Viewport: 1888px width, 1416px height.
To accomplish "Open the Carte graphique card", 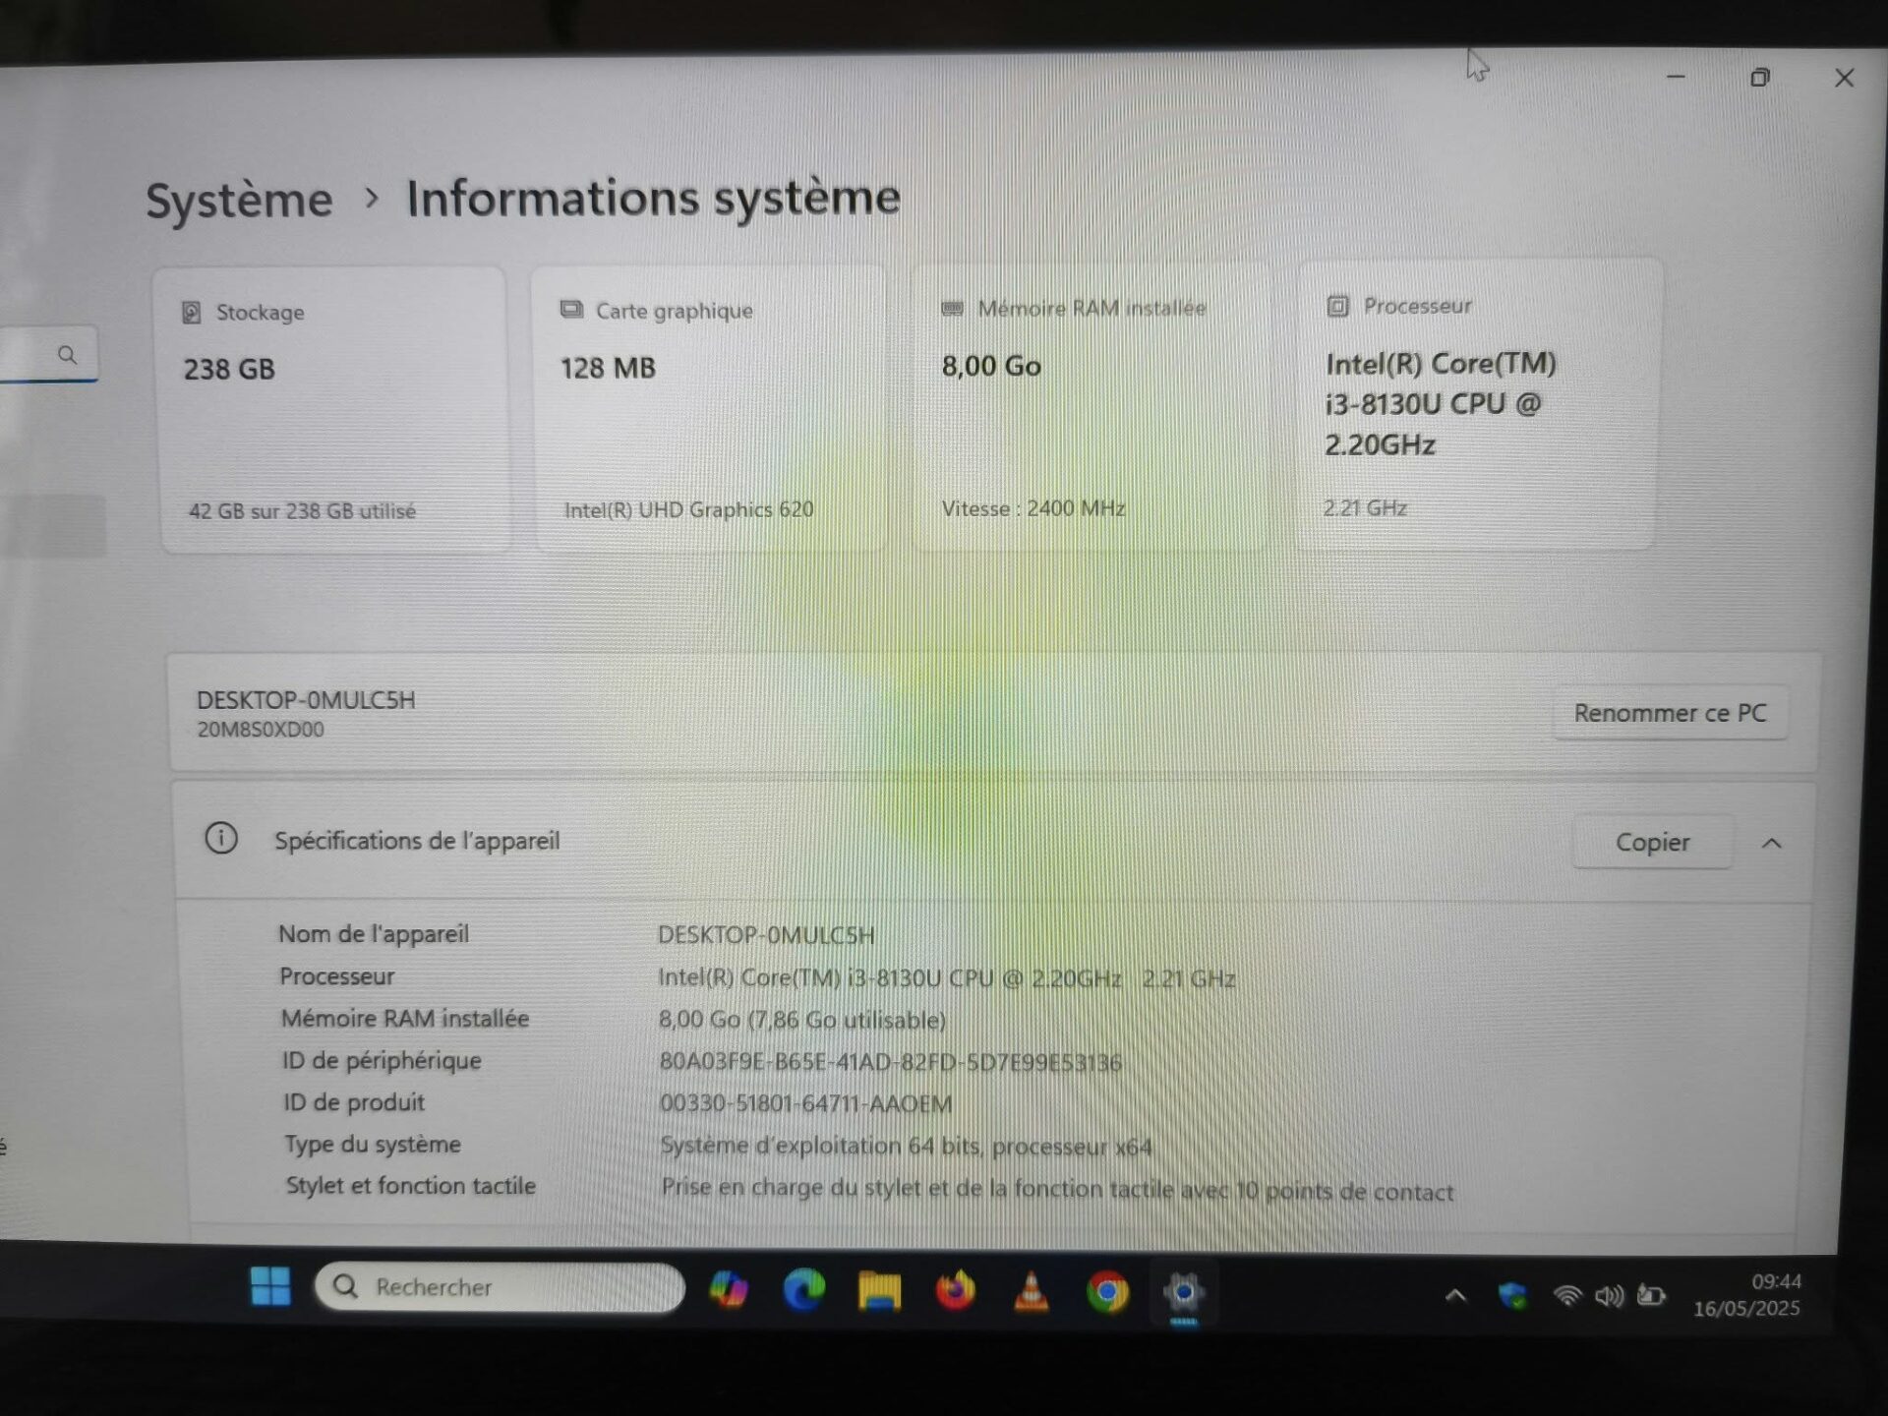I will tap(710, 408).
